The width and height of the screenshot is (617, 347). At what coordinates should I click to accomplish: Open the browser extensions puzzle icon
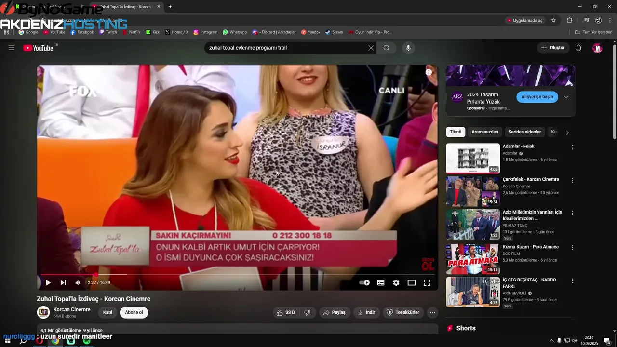coord(570,20)
